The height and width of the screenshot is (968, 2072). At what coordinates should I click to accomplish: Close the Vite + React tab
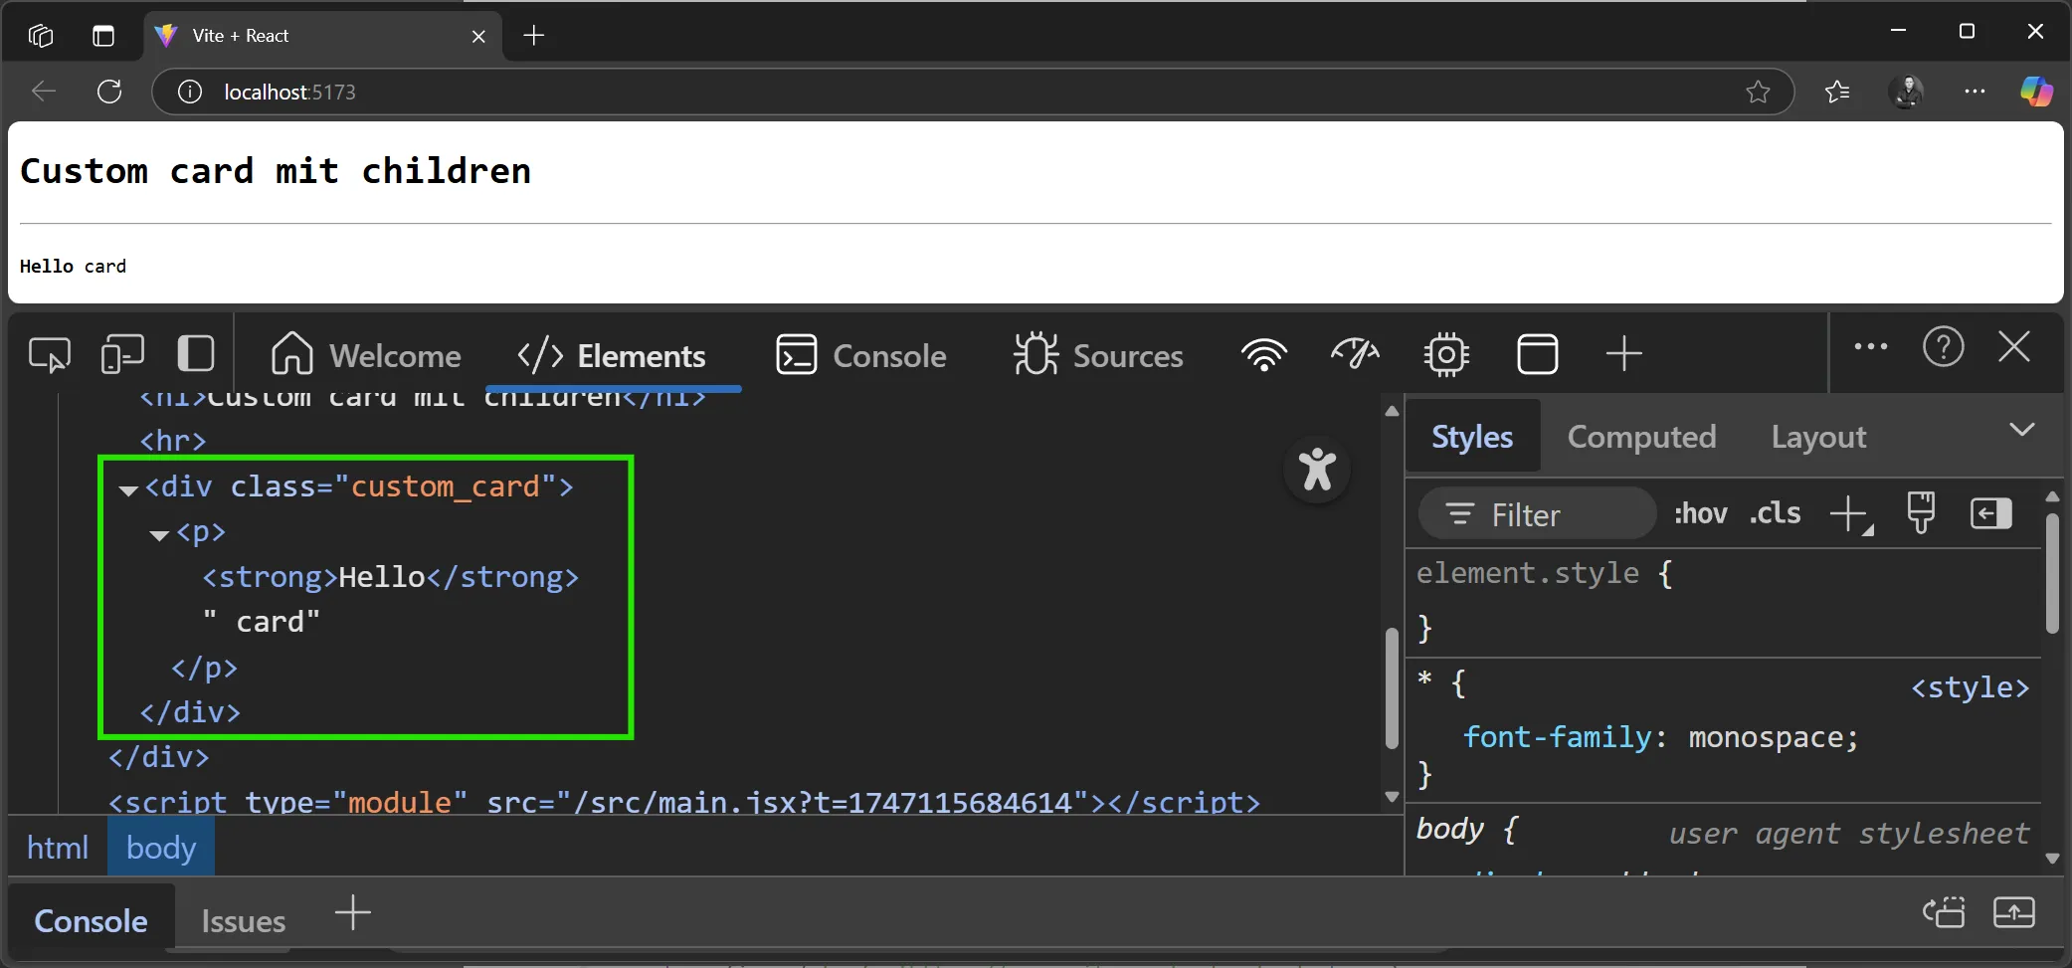pos(478,36)
